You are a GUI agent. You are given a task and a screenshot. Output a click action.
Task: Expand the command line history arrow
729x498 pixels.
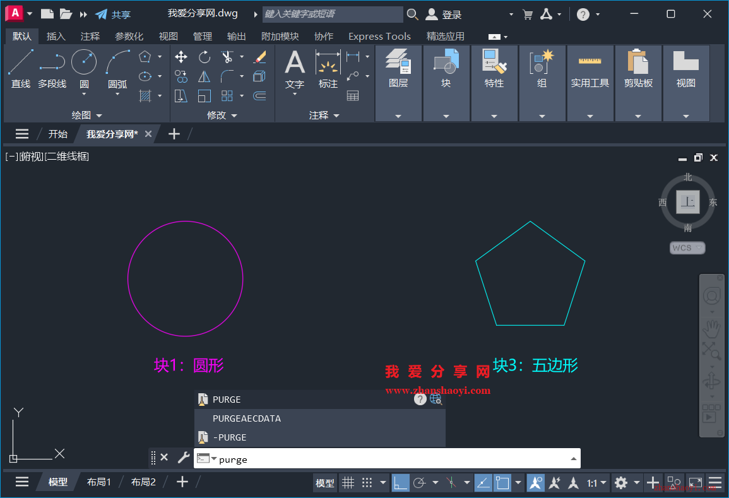pyautogui.click(x=574, y=459)
